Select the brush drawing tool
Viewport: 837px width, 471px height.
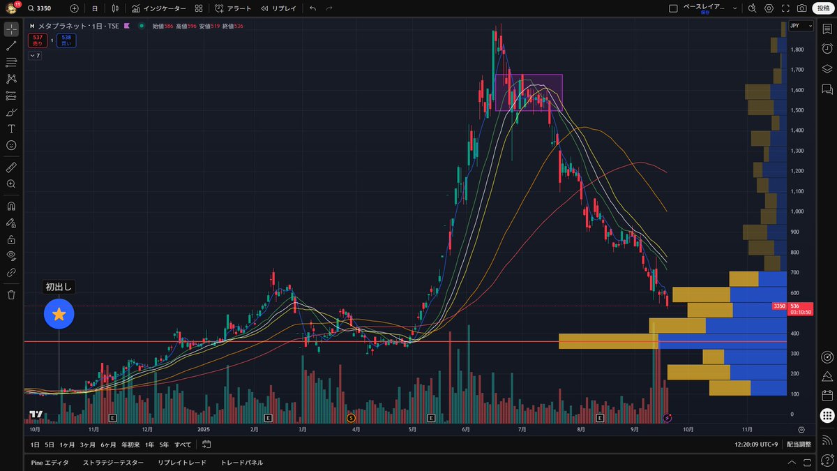[x=11, y=112]
